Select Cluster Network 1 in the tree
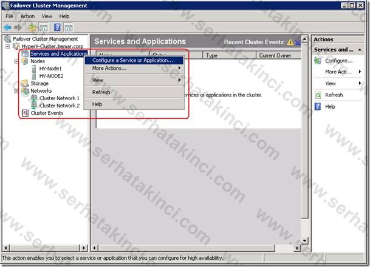The height and width of the screenshot is (267, 370). [x=59, y=98]
